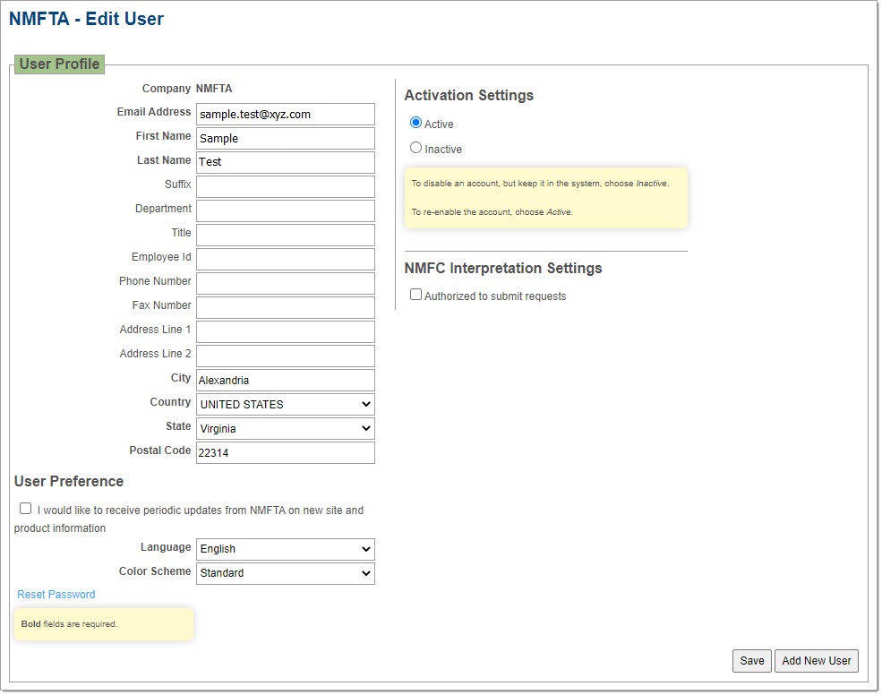Check Authorized to submit requests
This screenshot has height=695, width=882.
tap(415, 295)
